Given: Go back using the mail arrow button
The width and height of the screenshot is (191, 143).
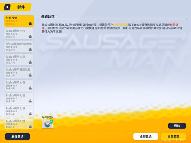Looking at the screenshot, I should (7, 7).
